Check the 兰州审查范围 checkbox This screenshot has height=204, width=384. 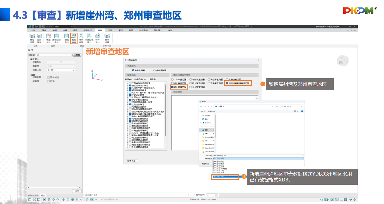pos(191,87)
